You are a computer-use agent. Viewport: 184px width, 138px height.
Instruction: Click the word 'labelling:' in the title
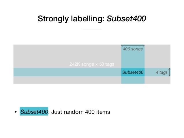tap(88, 19)
